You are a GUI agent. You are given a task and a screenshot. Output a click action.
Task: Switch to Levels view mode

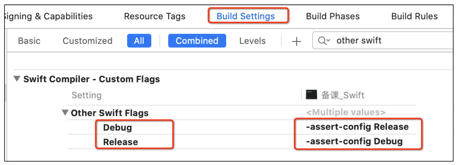pos(252,41)
